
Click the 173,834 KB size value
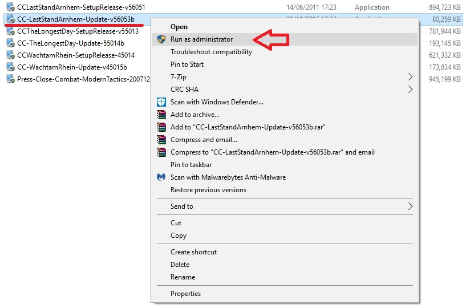tap(444, 67)
